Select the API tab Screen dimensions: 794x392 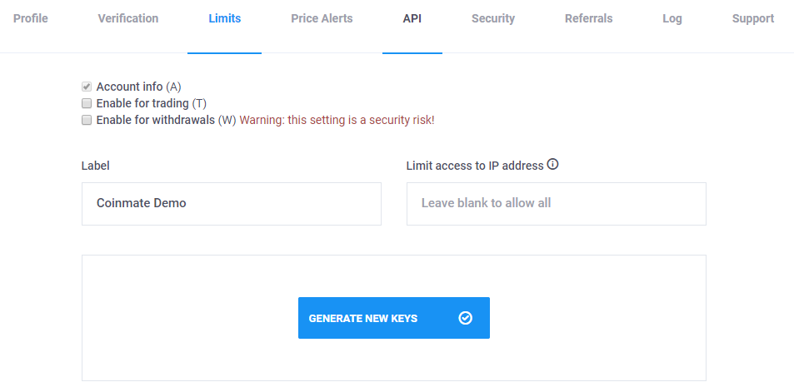[x=412, y=18]
